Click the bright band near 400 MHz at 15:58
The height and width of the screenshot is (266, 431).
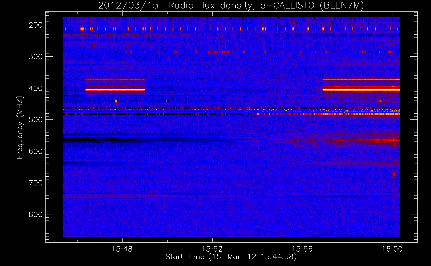tap(361, 90)
